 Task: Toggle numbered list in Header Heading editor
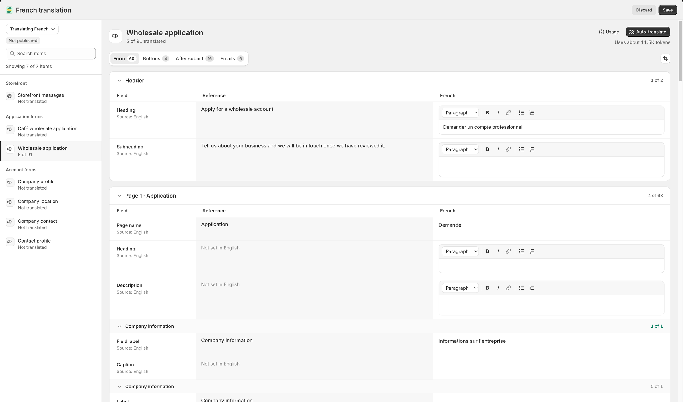[532, 113]
